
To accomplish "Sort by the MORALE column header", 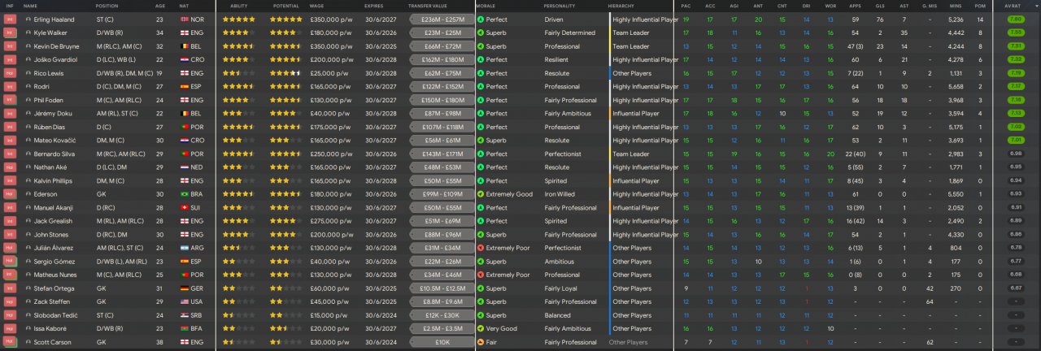I will pyautogui.click(x=486, y=6).
